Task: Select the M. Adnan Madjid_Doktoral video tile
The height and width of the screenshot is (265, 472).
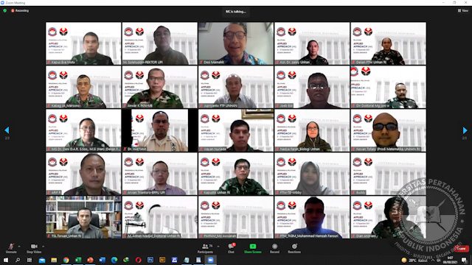Action: coord(159,217)
